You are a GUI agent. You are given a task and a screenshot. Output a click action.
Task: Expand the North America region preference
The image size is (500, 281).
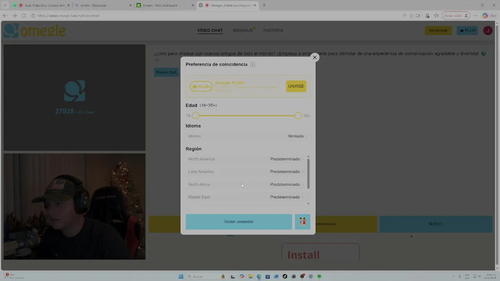[x=246, y=159]
